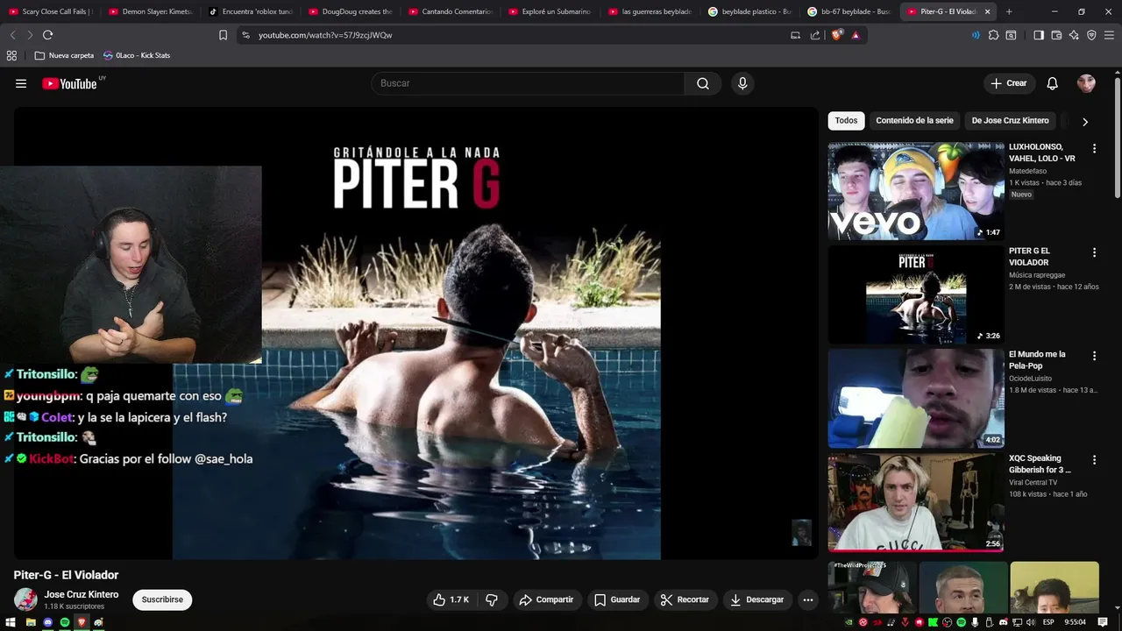Open PITER G EL VIOLADOR thumbnail
This screenshot has width=1122, height=631.
[916, 294]
